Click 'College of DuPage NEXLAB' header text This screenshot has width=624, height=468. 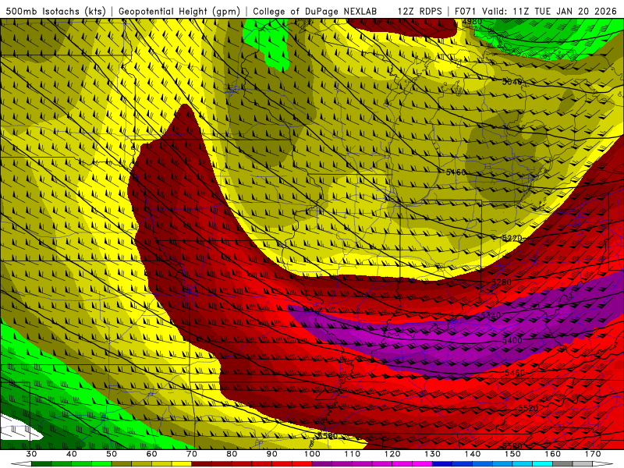click(315, 11)
